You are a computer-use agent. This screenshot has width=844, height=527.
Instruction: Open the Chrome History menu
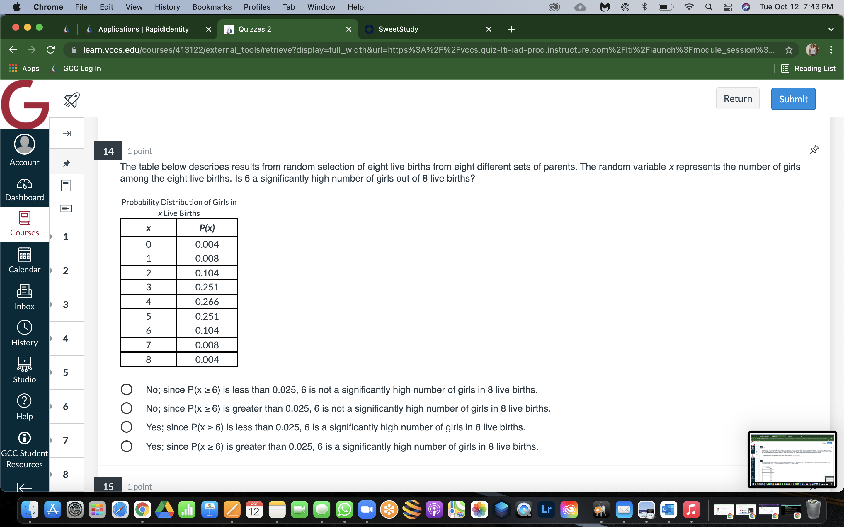click(167, 7)
